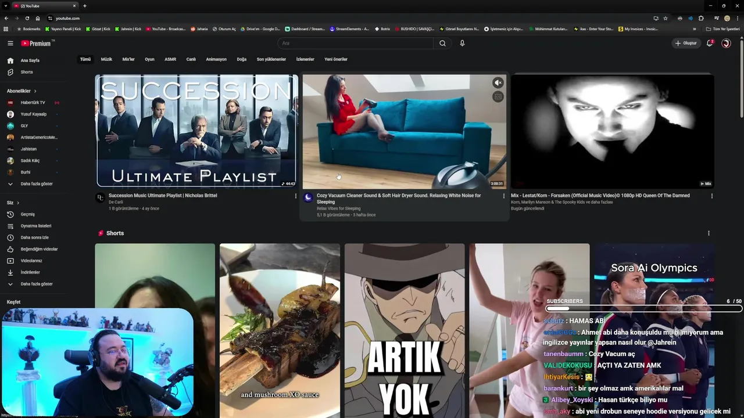Expand the Abonelikler section chevron
The image size is (744, 418).
tap(35, 91)
